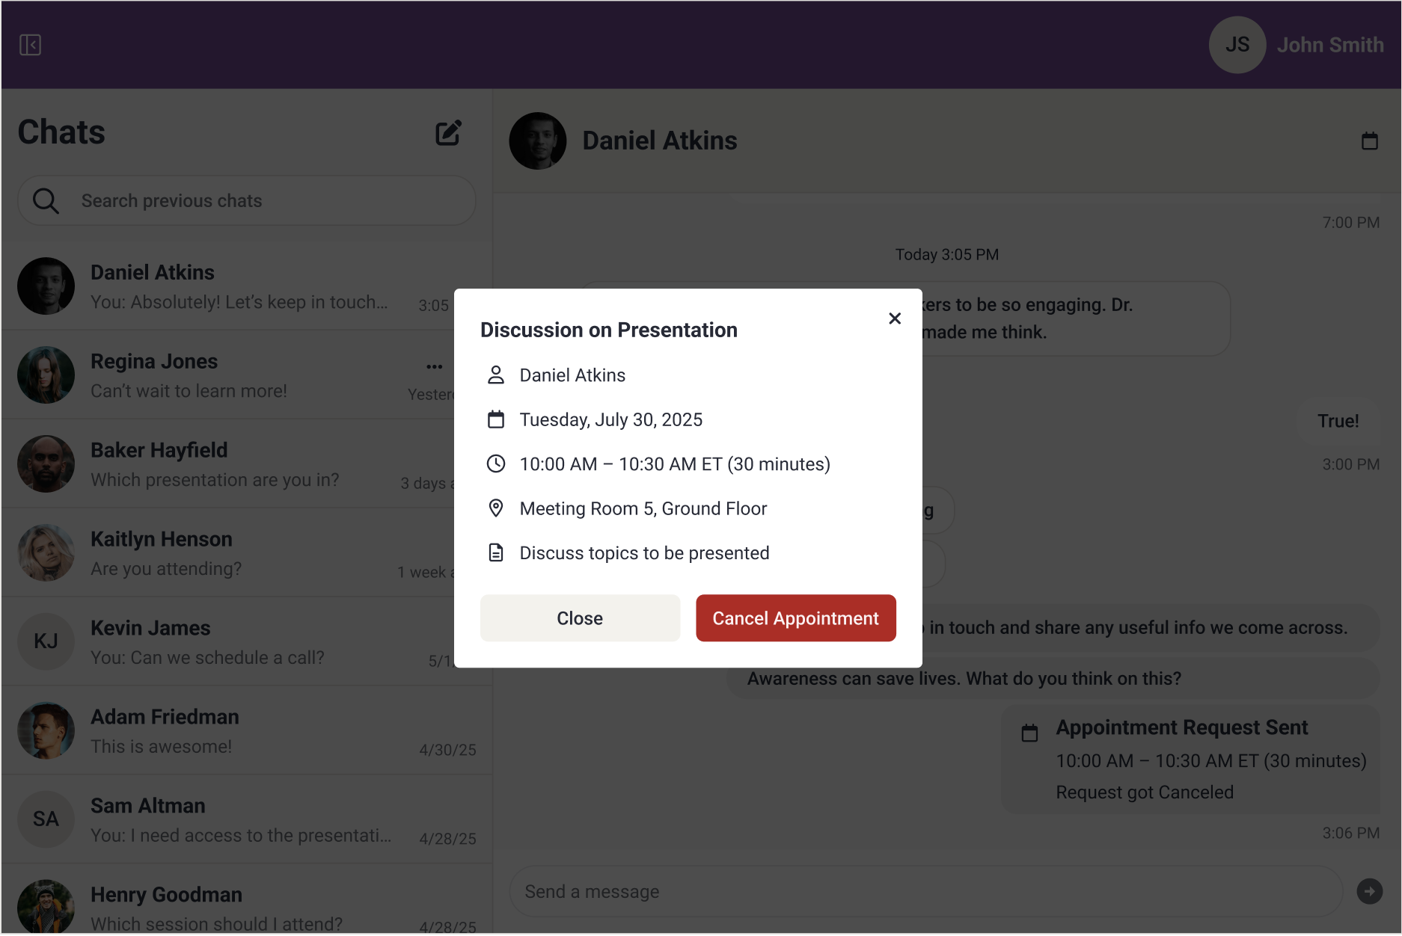Click the magnifier icon in the search bar

[45, 200]
